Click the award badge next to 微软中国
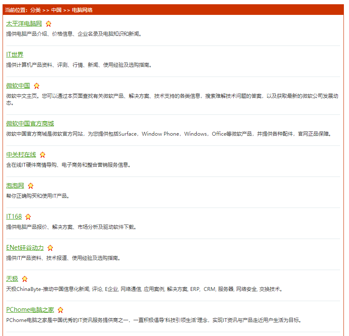The width and height of the screenshot is (349, 336). click(x=37, y=86)
